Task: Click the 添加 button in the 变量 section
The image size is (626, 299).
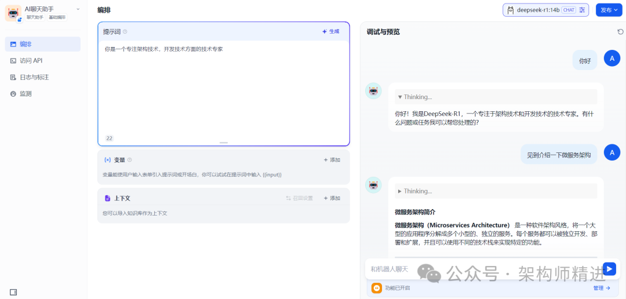Action: 332,160
